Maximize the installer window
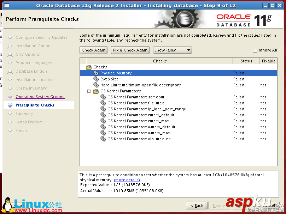This screenshot has height=214, width=286. pyautogui.click(x=273, y=5)
